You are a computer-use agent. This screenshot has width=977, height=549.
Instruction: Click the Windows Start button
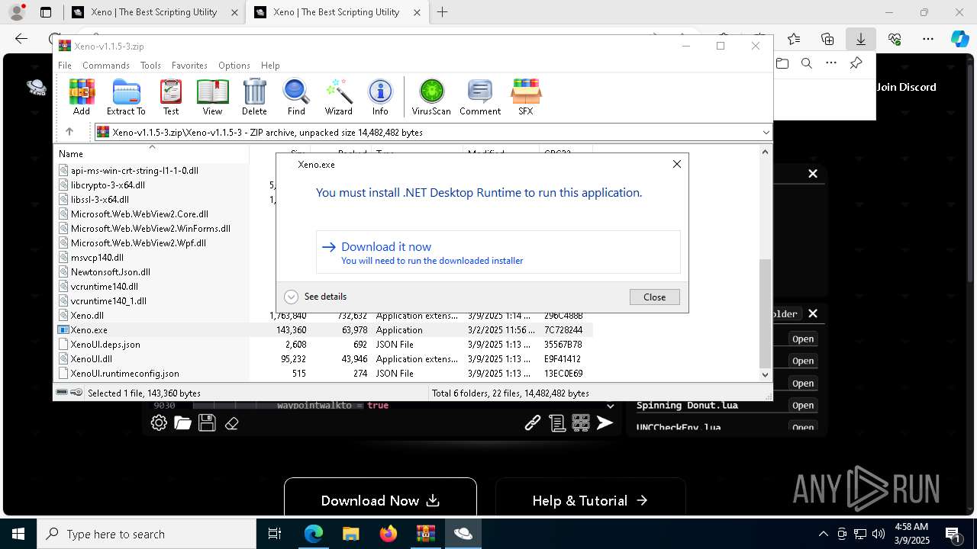[x=18, y=534]
